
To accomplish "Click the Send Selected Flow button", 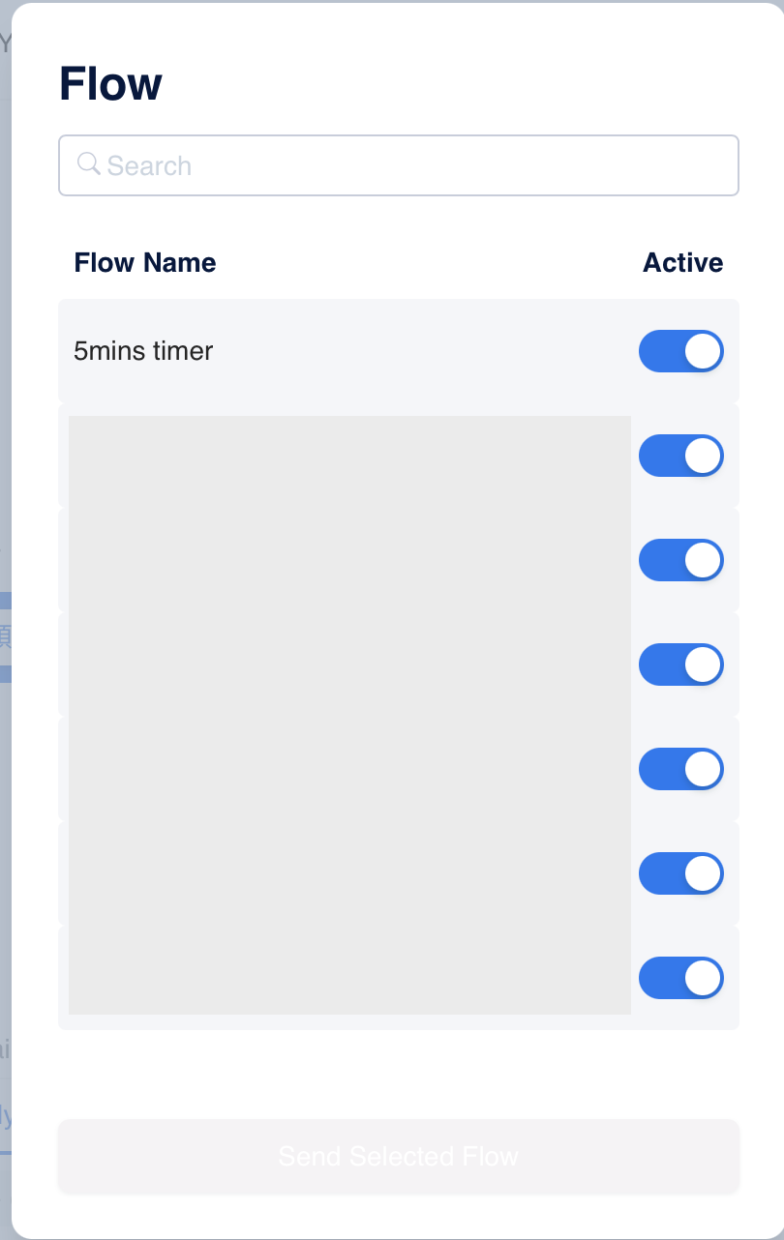I will tap(398, 1156).
